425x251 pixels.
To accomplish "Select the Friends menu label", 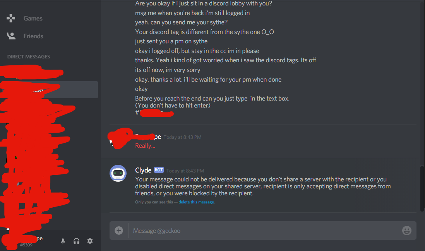I will [x=33, y=36].
